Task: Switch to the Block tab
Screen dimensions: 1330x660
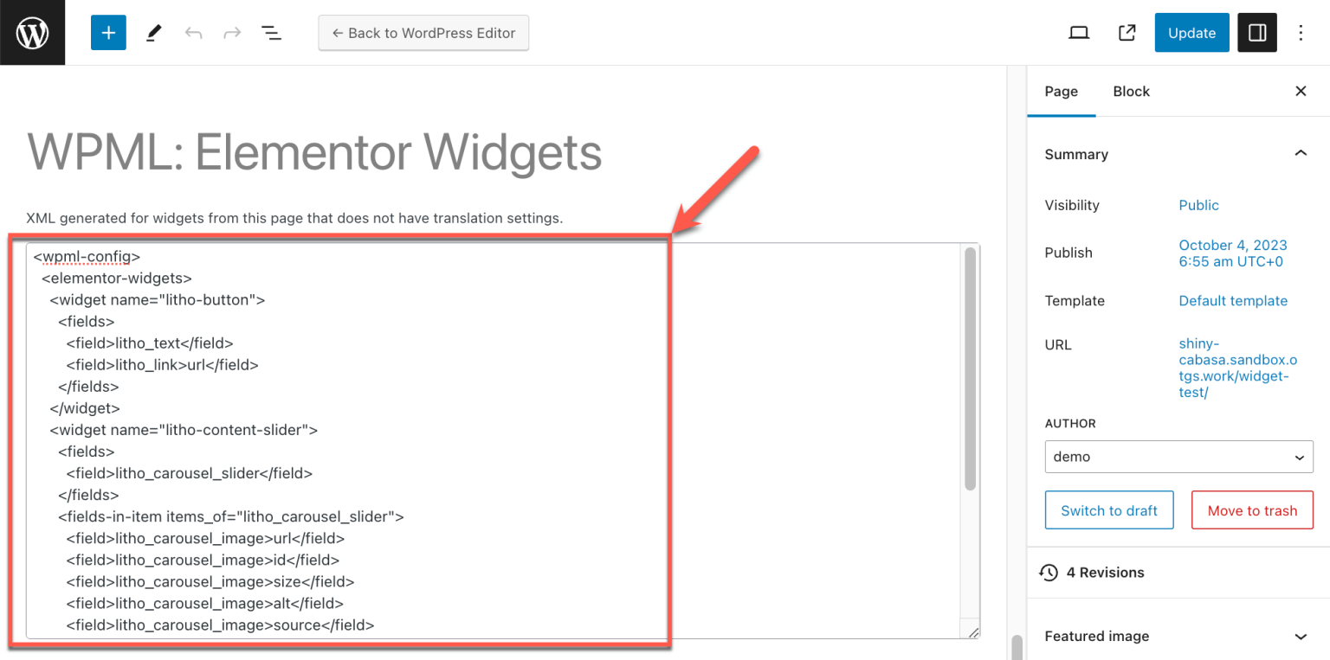Action: click(x=1131, y=91)
